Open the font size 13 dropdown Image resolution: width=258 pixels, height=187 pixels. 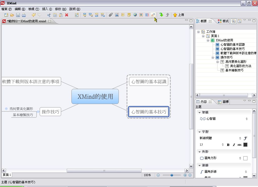click(223, 145)
